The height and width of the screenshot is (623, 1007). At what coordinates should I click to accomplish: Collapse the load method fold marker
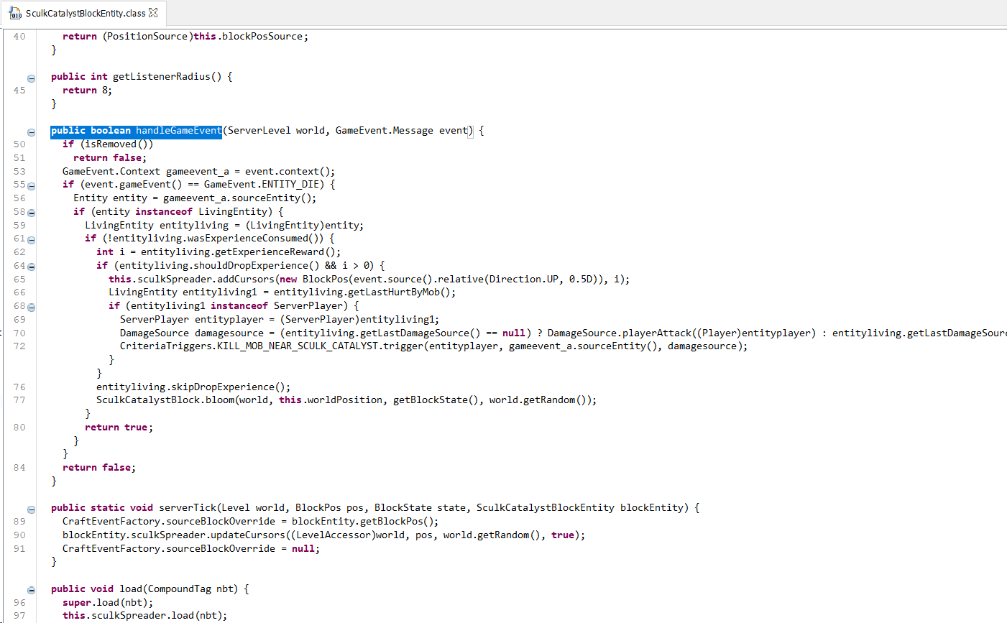pyautogui.click(x=30, y=589)
